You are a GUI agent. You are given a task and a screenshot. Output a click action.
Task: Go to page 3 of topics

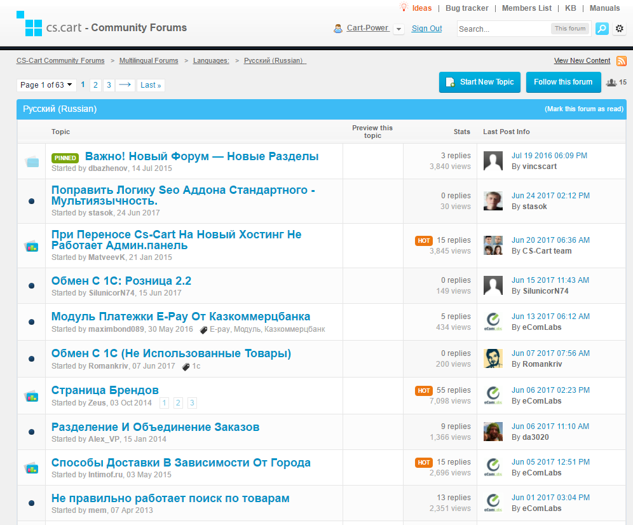pyautogui.click(x=109, y=85)
